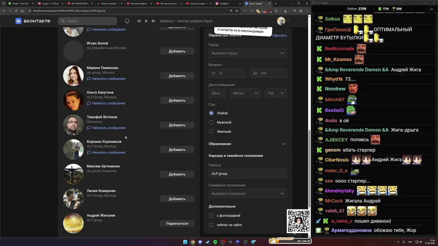The width and height of the screenshot is (438, 246).
Task: Enable the сейчас на сайте checkbox
Action: point(211,225)
